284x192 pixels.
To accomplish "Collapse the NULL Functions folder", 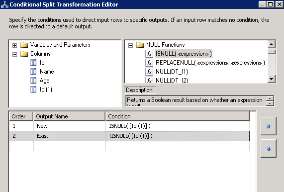I will tap(130, 45).
